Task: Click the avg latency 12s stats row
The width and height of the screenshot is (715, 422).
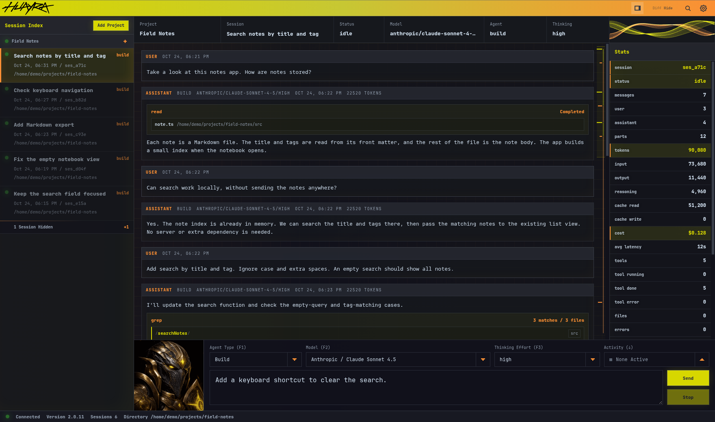Action: tap(660, 247)
